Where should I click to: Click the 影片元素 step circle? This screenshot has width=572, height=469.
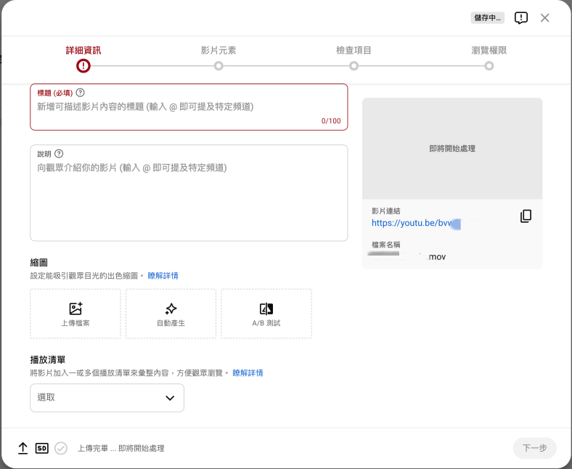point(218,66)
